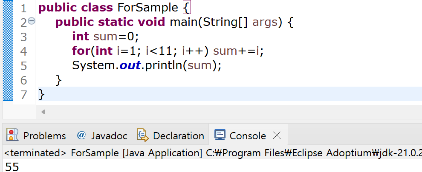Click line number 5 in the gutter
This screenshot has width=422, height=172.
pos(24,66)
